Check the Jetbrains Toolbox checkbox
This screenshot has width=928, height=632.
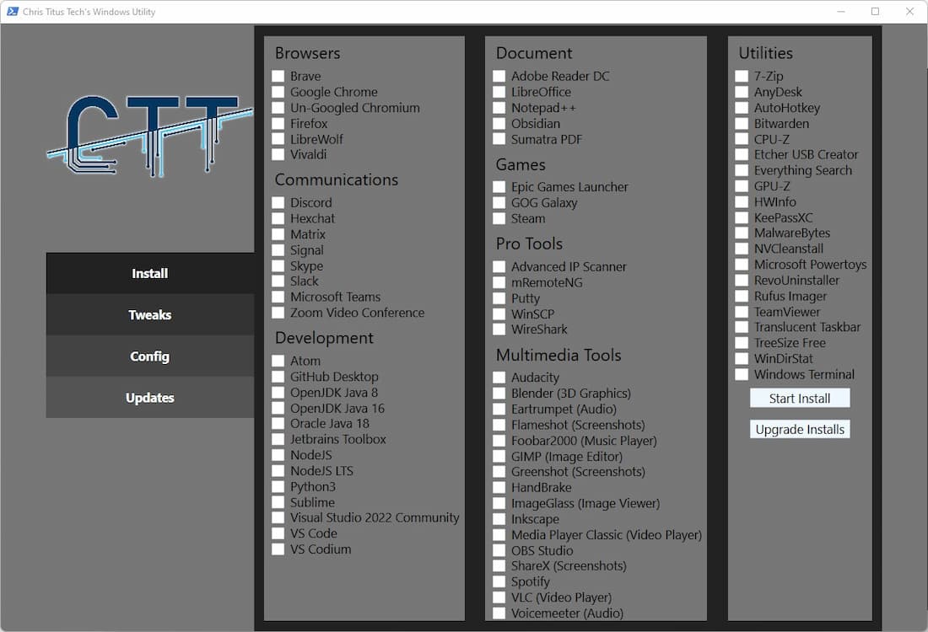(278, 439)
